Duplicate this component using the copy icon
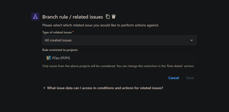The width and height of the screenshot is (229, 112). pyautogui.click(x=108, y=17)
